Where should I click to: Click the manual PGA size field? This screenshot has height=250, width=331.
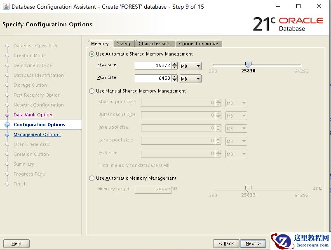pos(178,154)
